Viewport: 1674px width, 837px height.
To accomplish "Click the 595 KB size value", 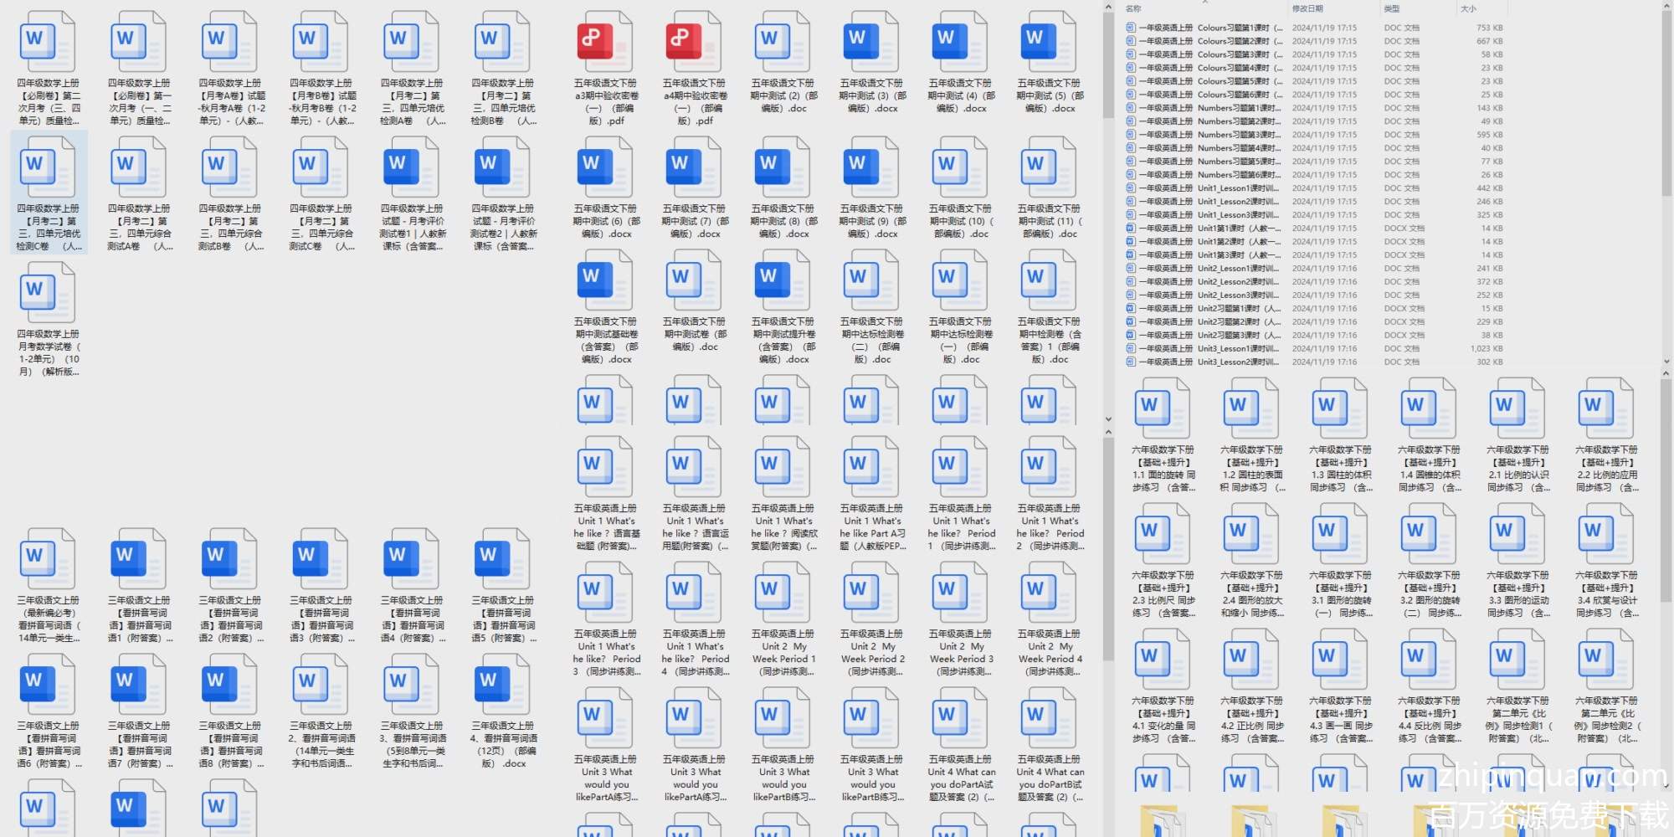I will pos(1490,135).
